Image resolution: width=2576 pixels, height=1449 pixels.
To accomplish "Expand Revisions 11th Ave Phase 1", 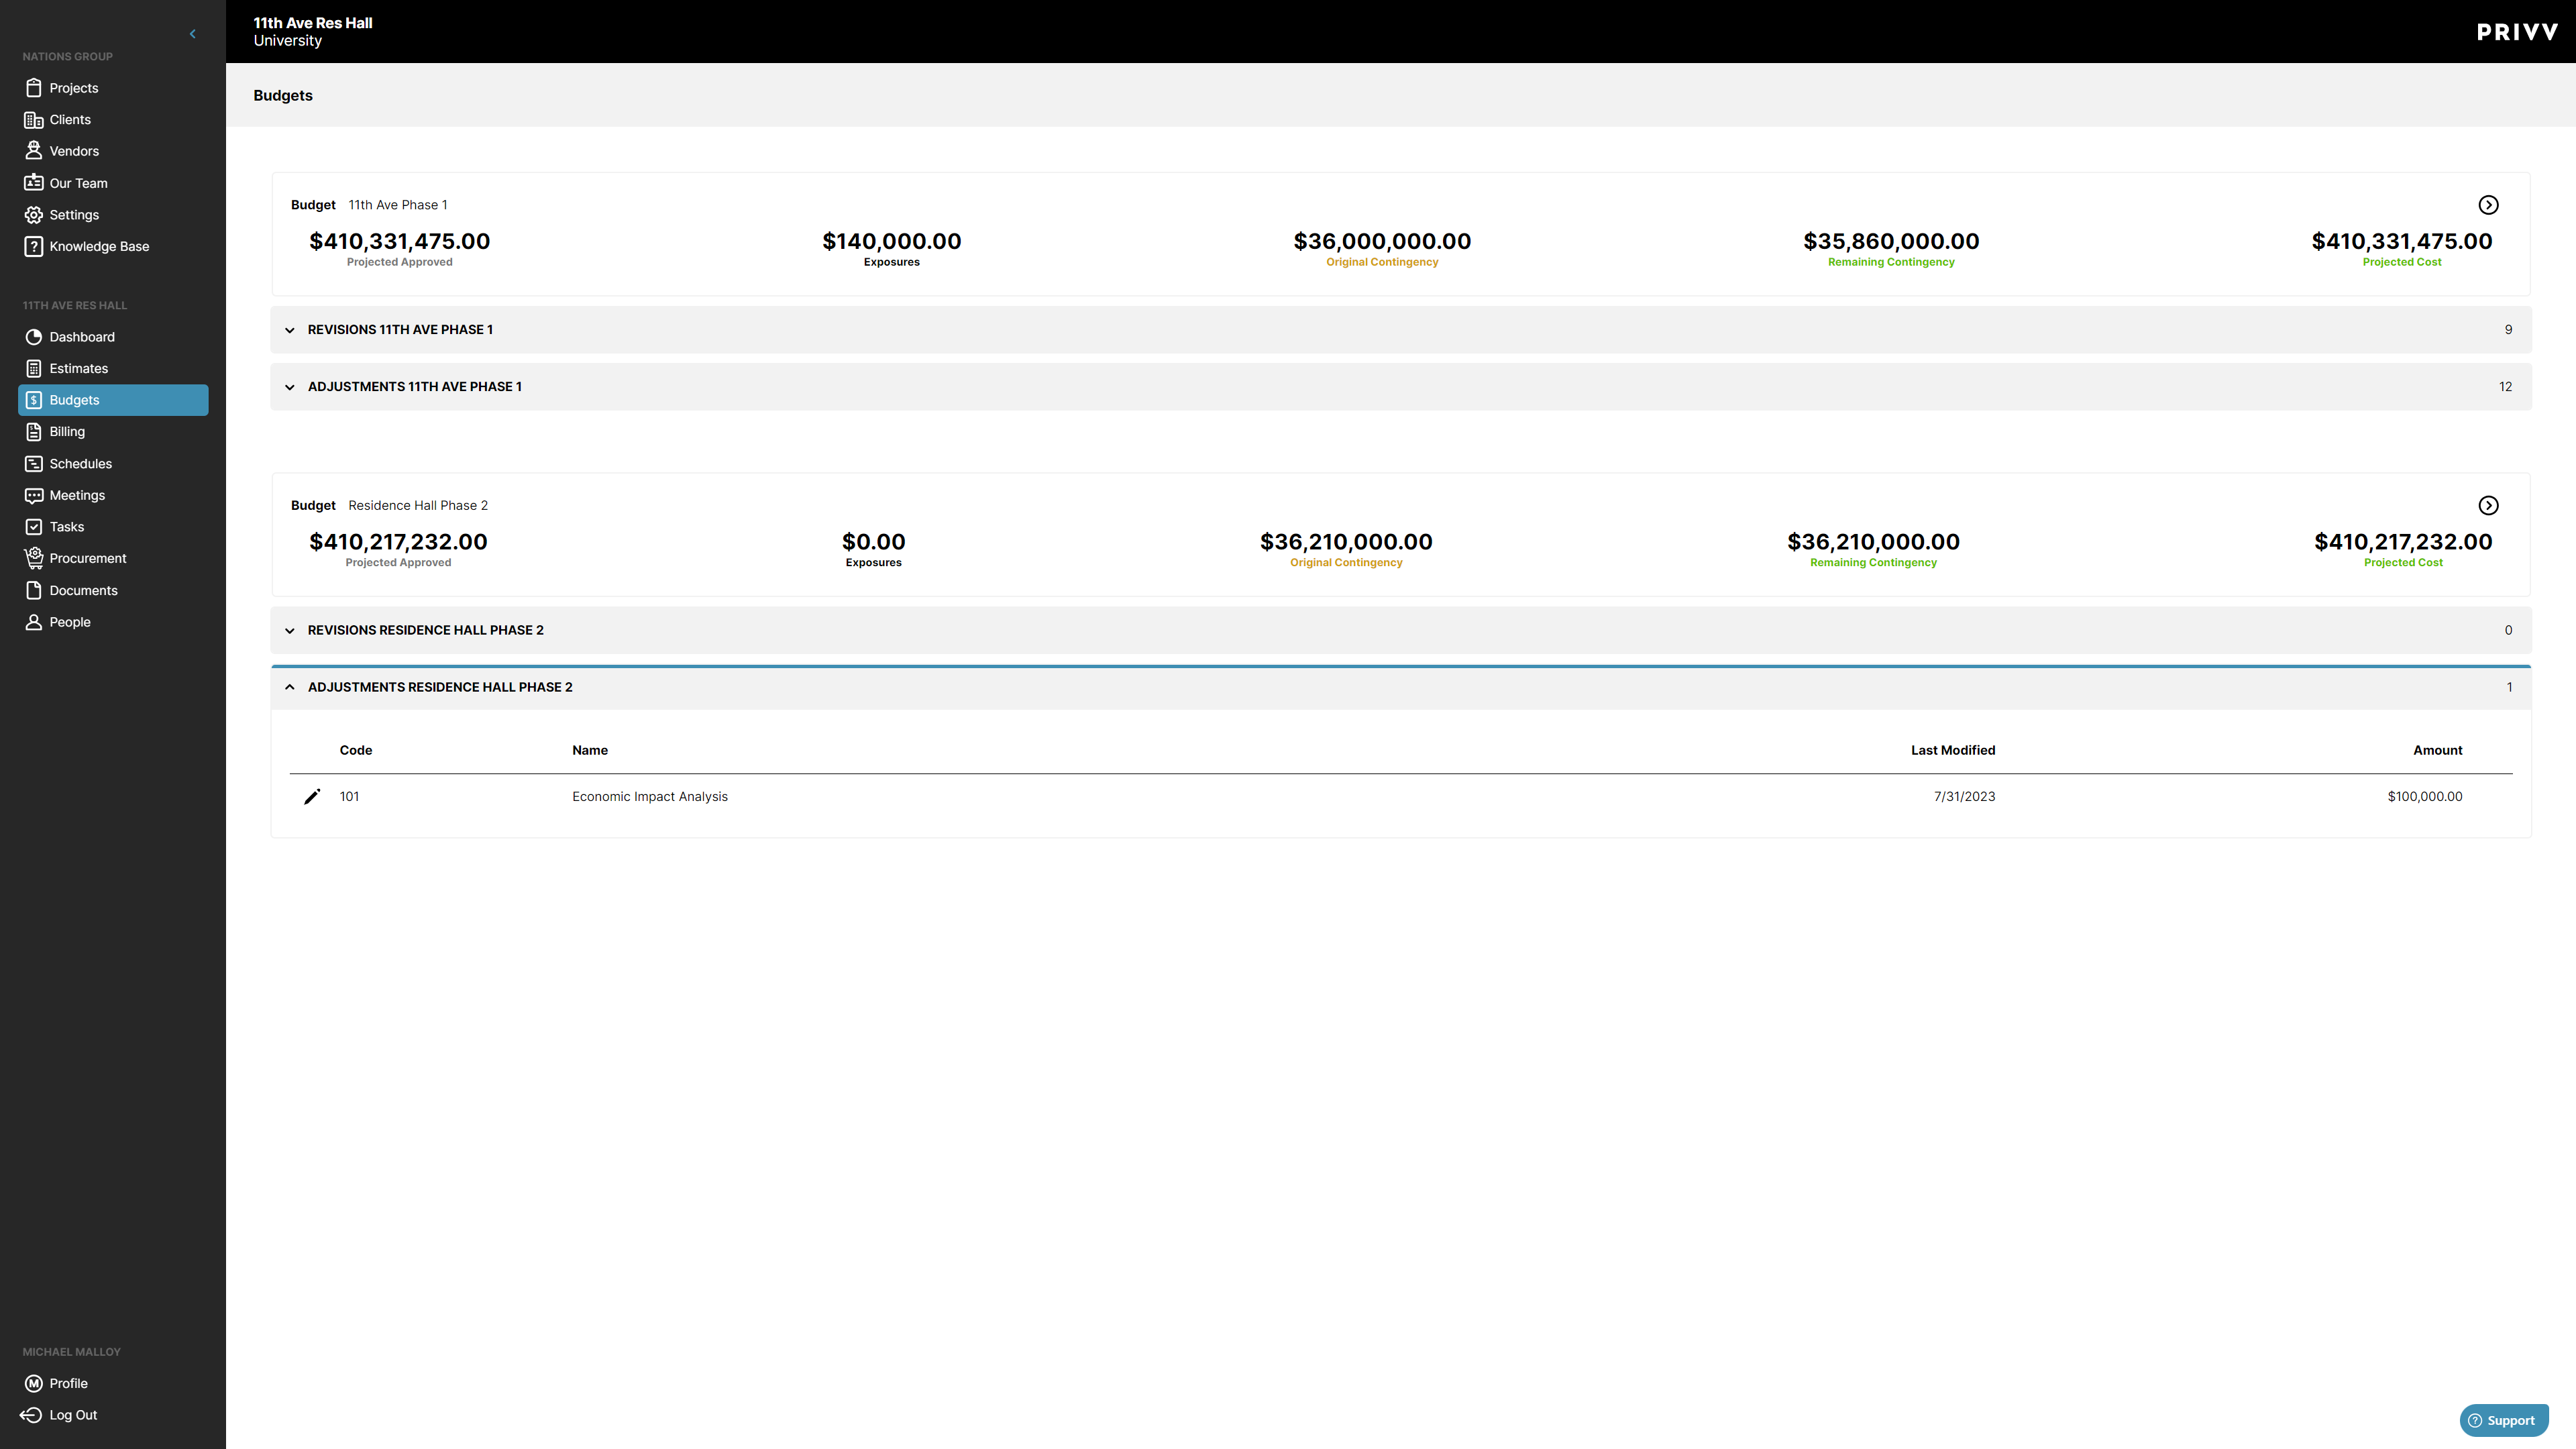I will pos(1401,330).
